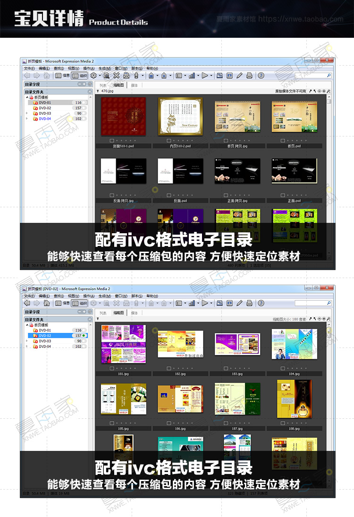Click the Back arrow in the DVD-02 window toolbar
The height and width of the screenshot is (517, 354).
coord(27,303)
